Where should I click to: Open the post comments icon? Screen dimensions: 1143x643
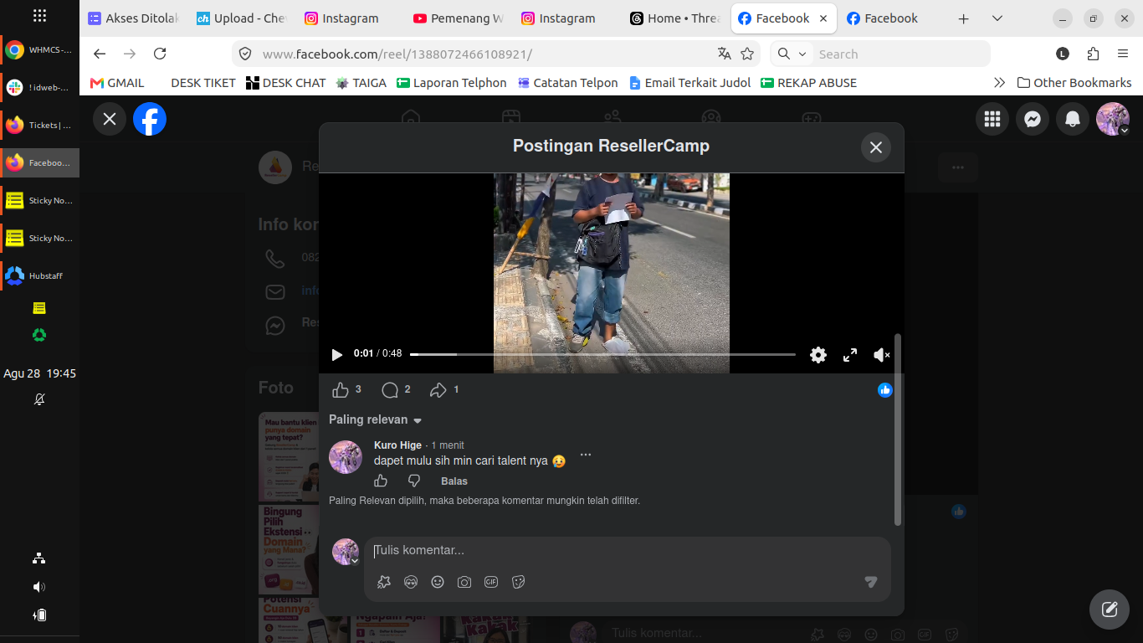point(389,390)
